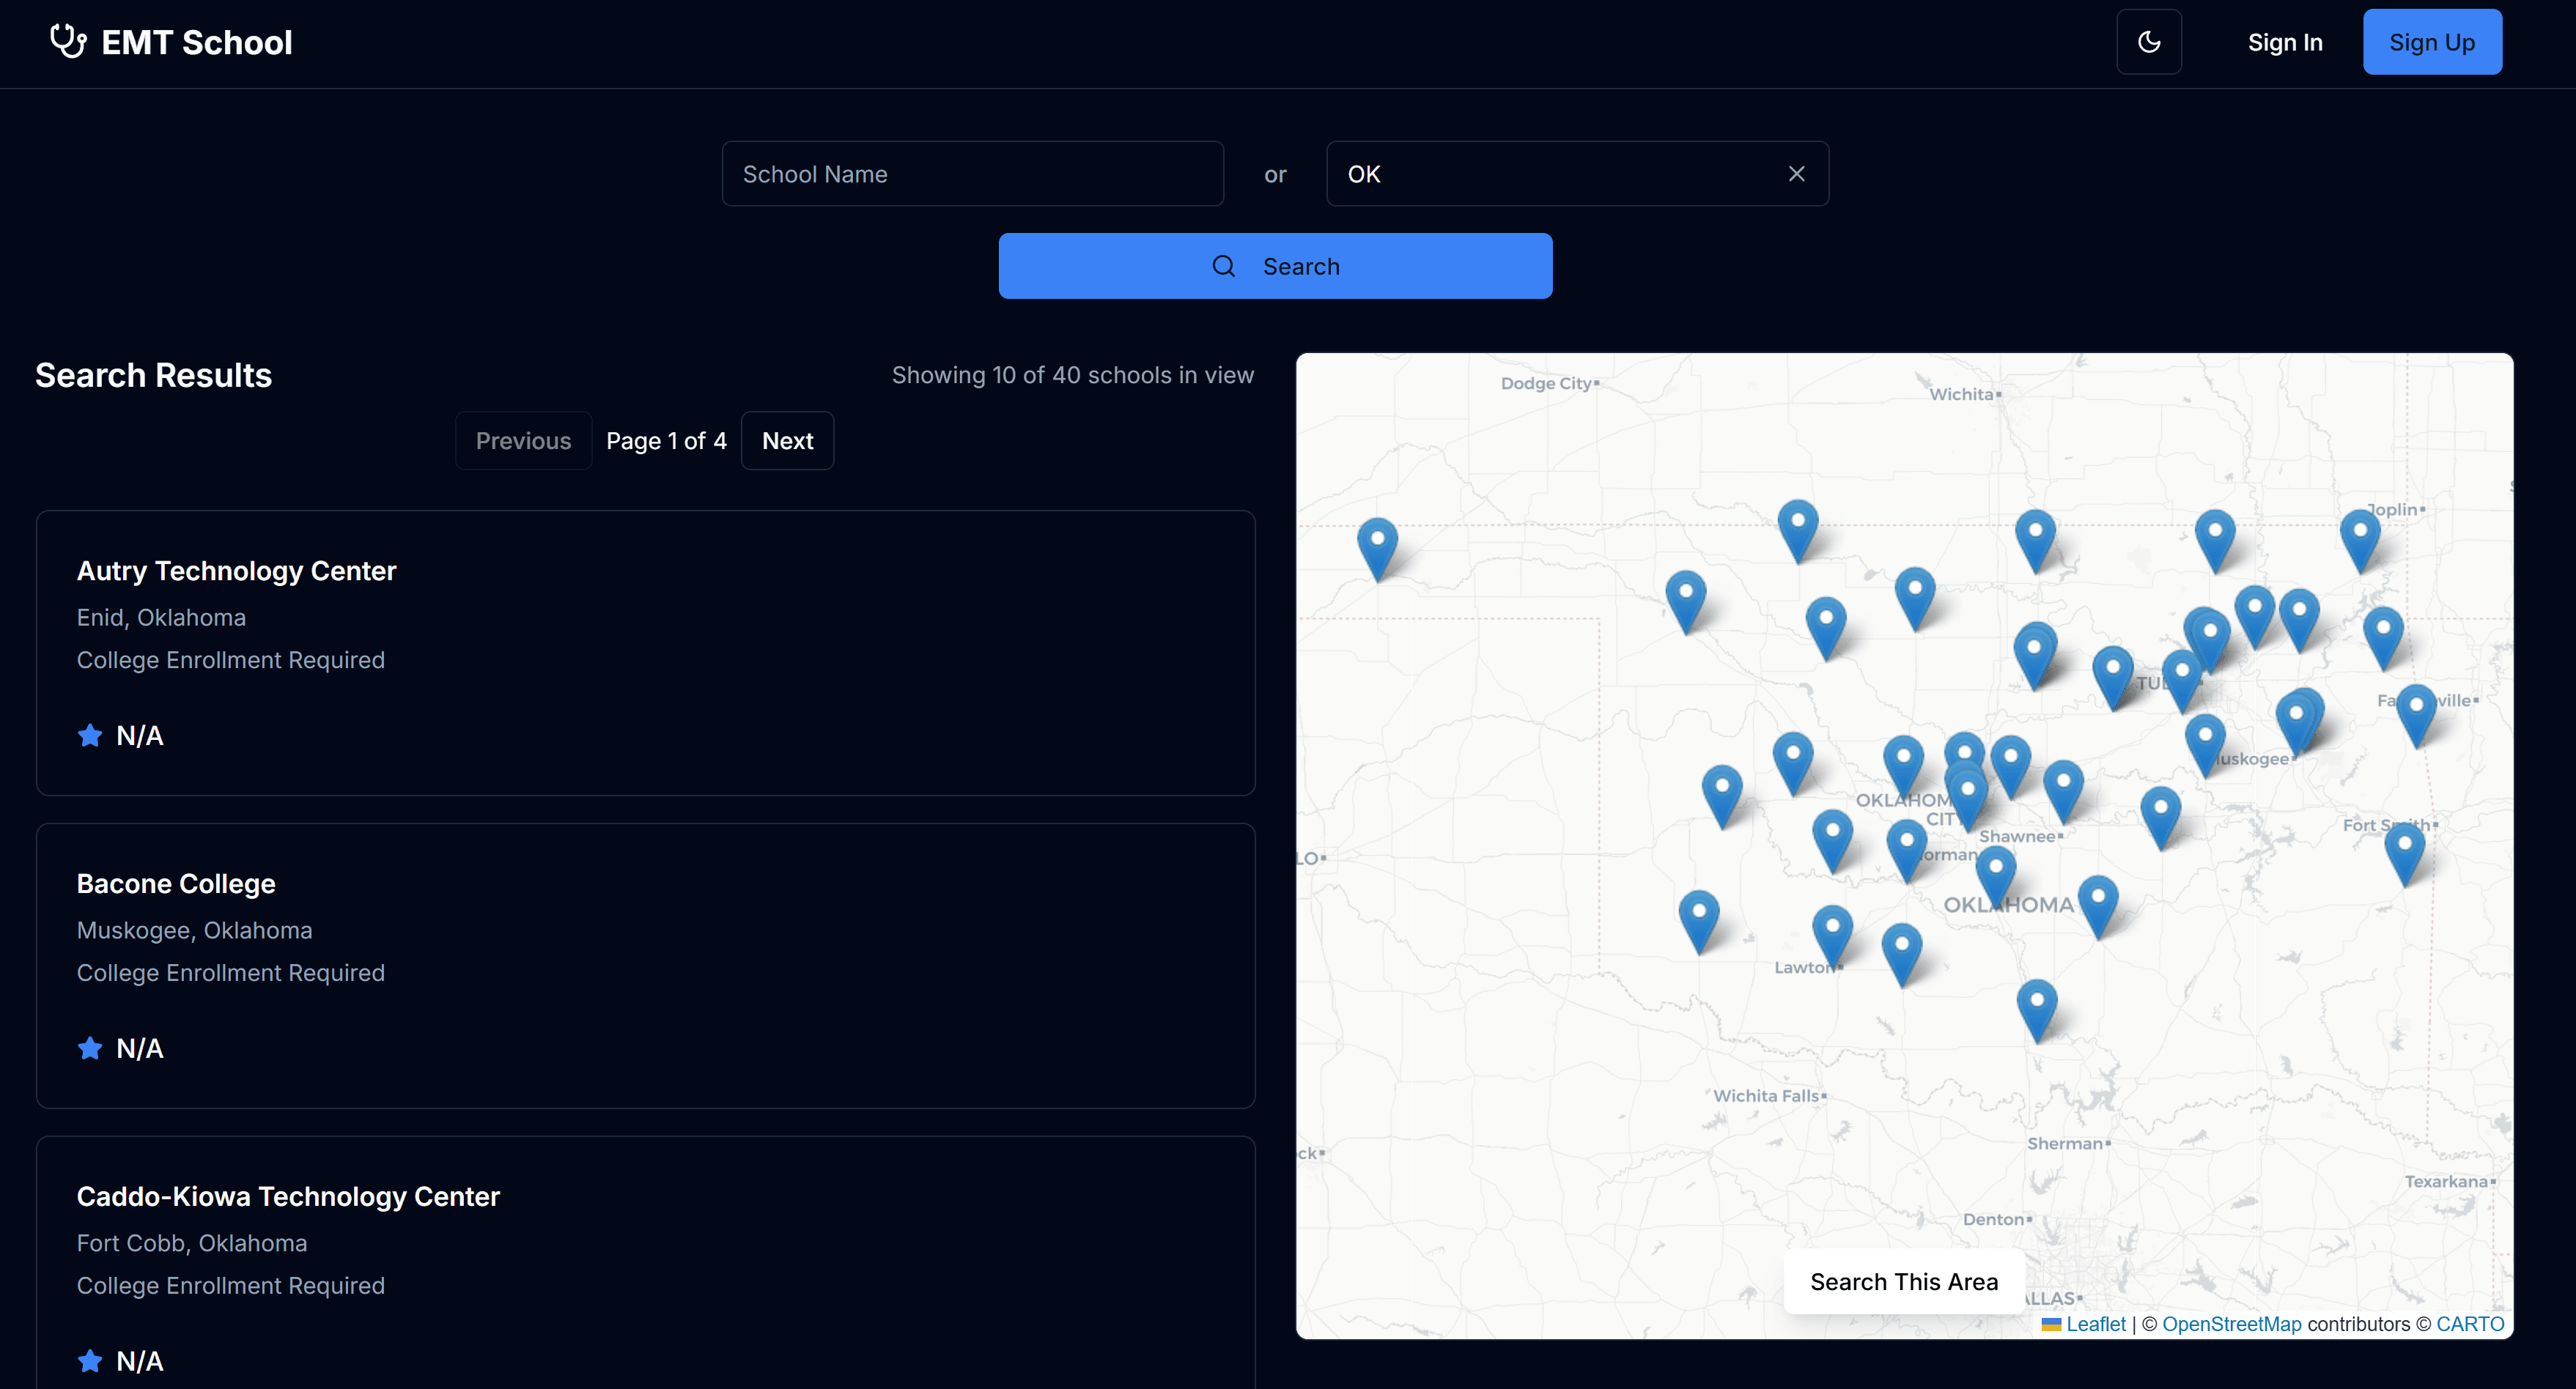This screenshot has width=2576, height=1389.
Task: Click the star icon on Bacone College card
Action: 90,1048
